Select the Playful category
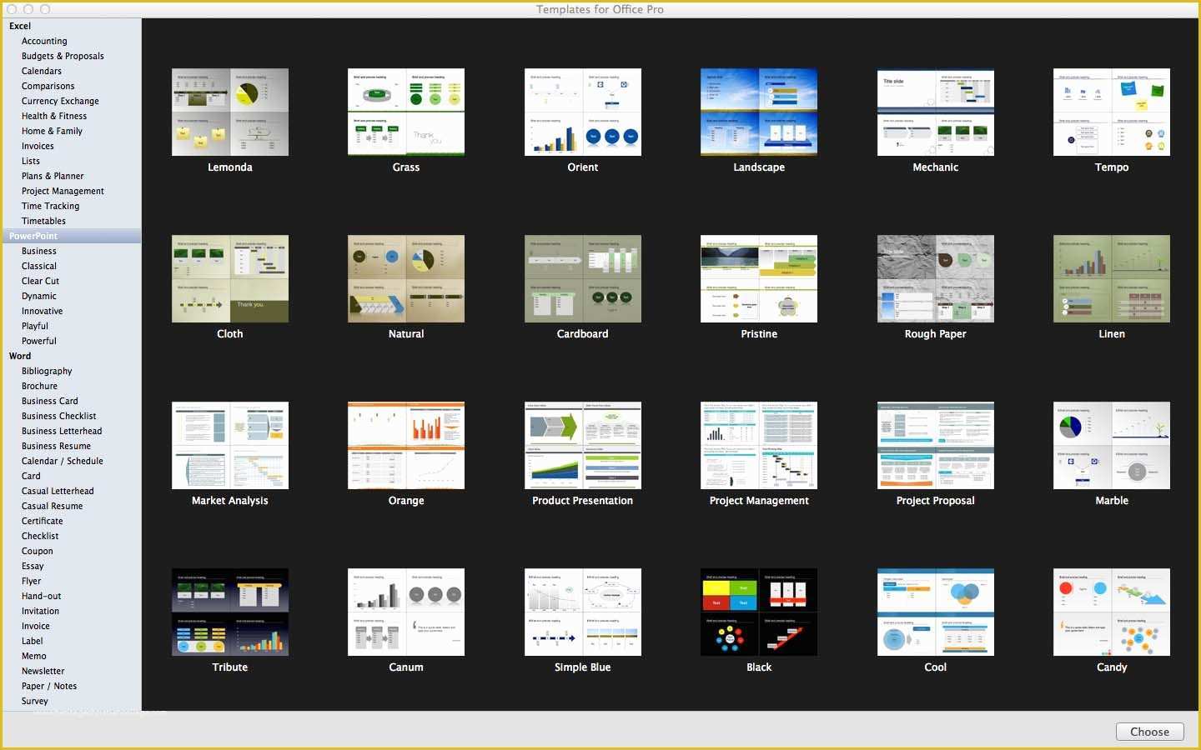Image resolution: width=1201 pixels, height=750 pixels. [35, 326]
